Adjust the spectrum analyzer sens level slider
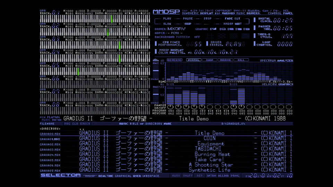This screenshot has width=333, height=187. [156, 71]
